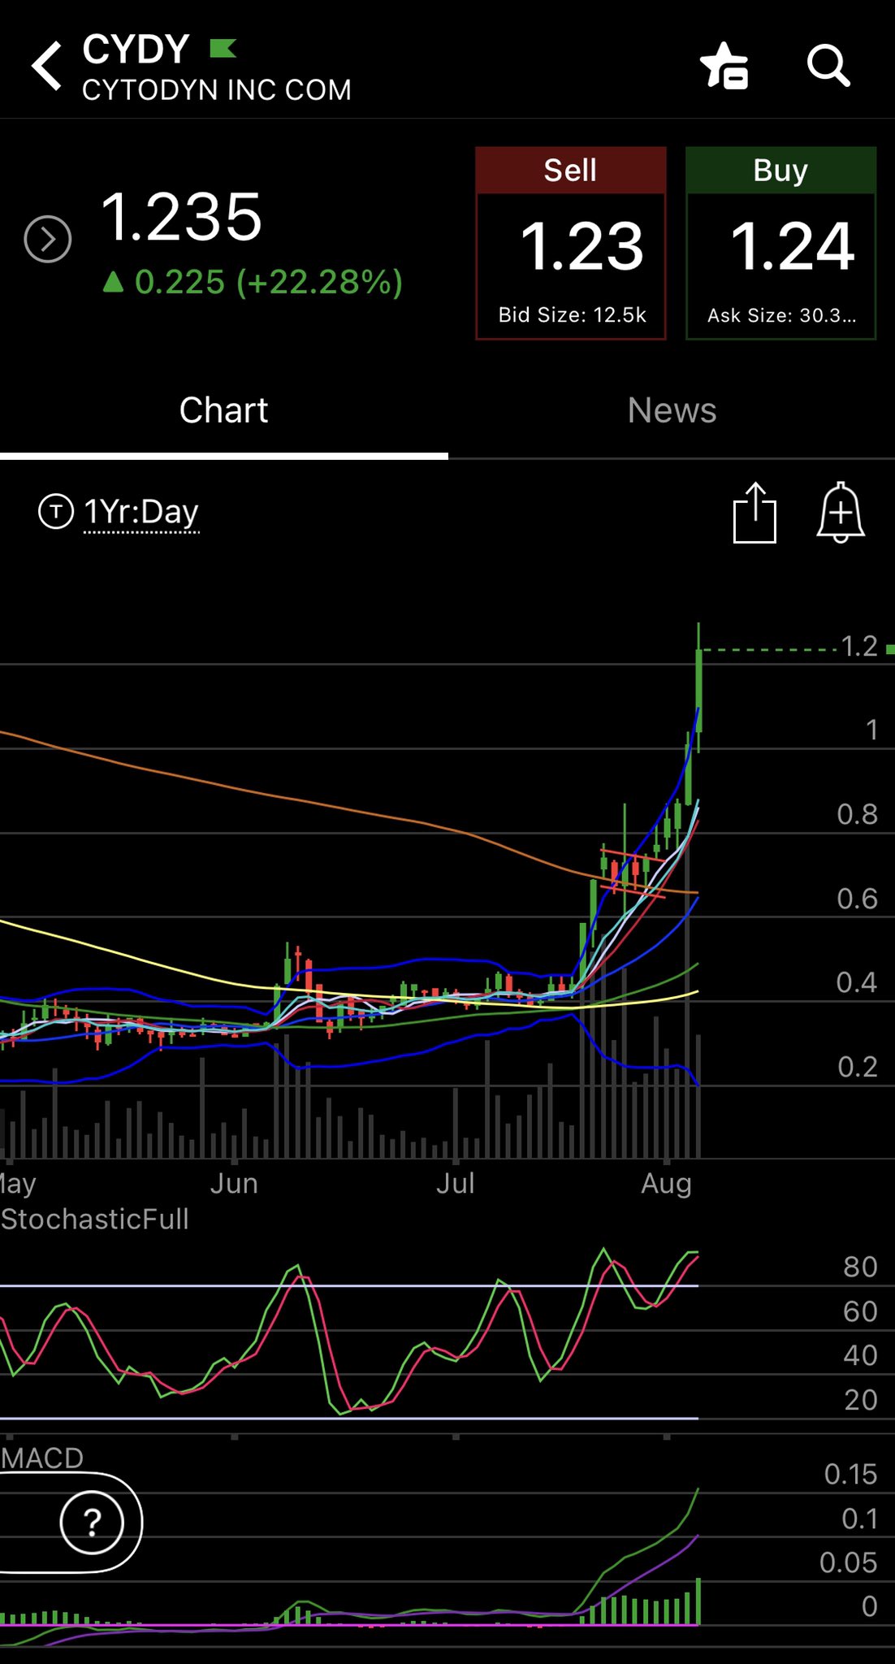Image resolution: width=895 pixels, height=1664 pixels.
Task: Tap the MACD 0.15 scale label
Action: (x=850, y=1475)
